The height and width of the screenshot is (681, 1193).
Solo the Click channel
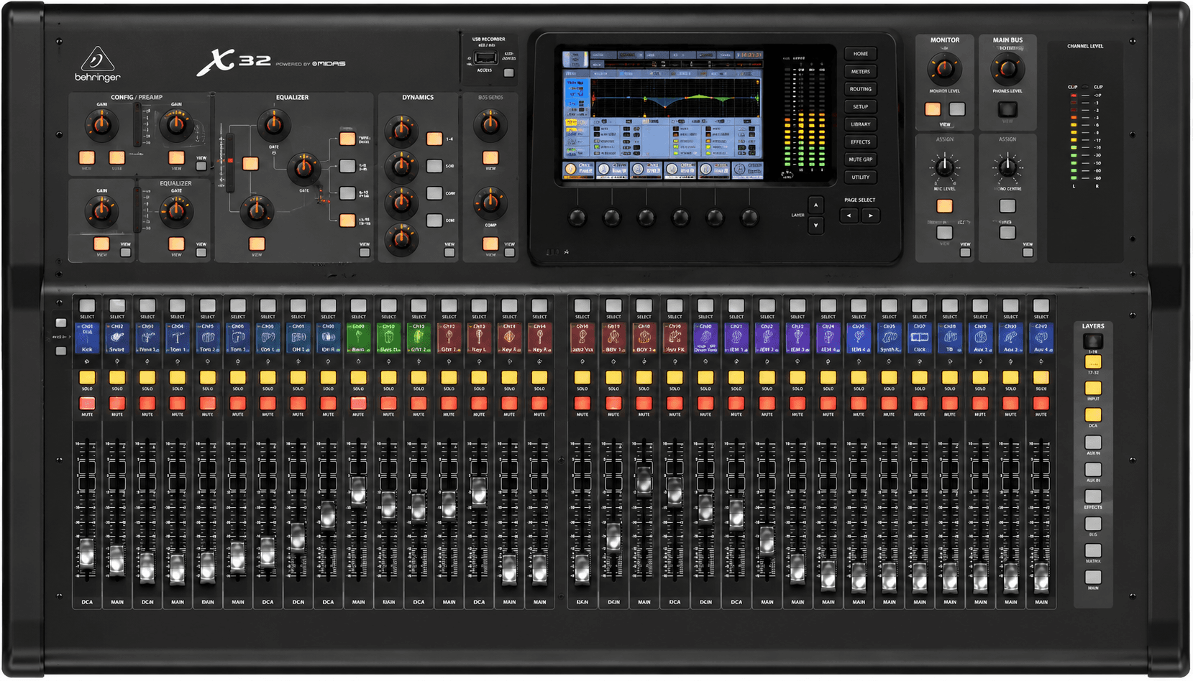click(920, 377)
